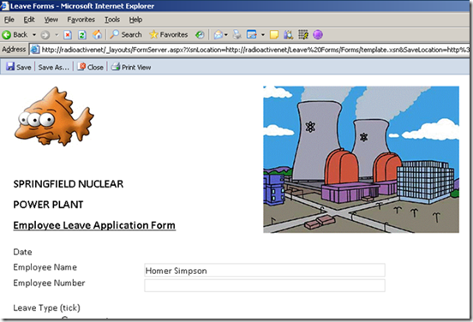This screenshot has width=473, height=322.
Task: Click Print View in form toolbar
Action: [x=131, y=67]
